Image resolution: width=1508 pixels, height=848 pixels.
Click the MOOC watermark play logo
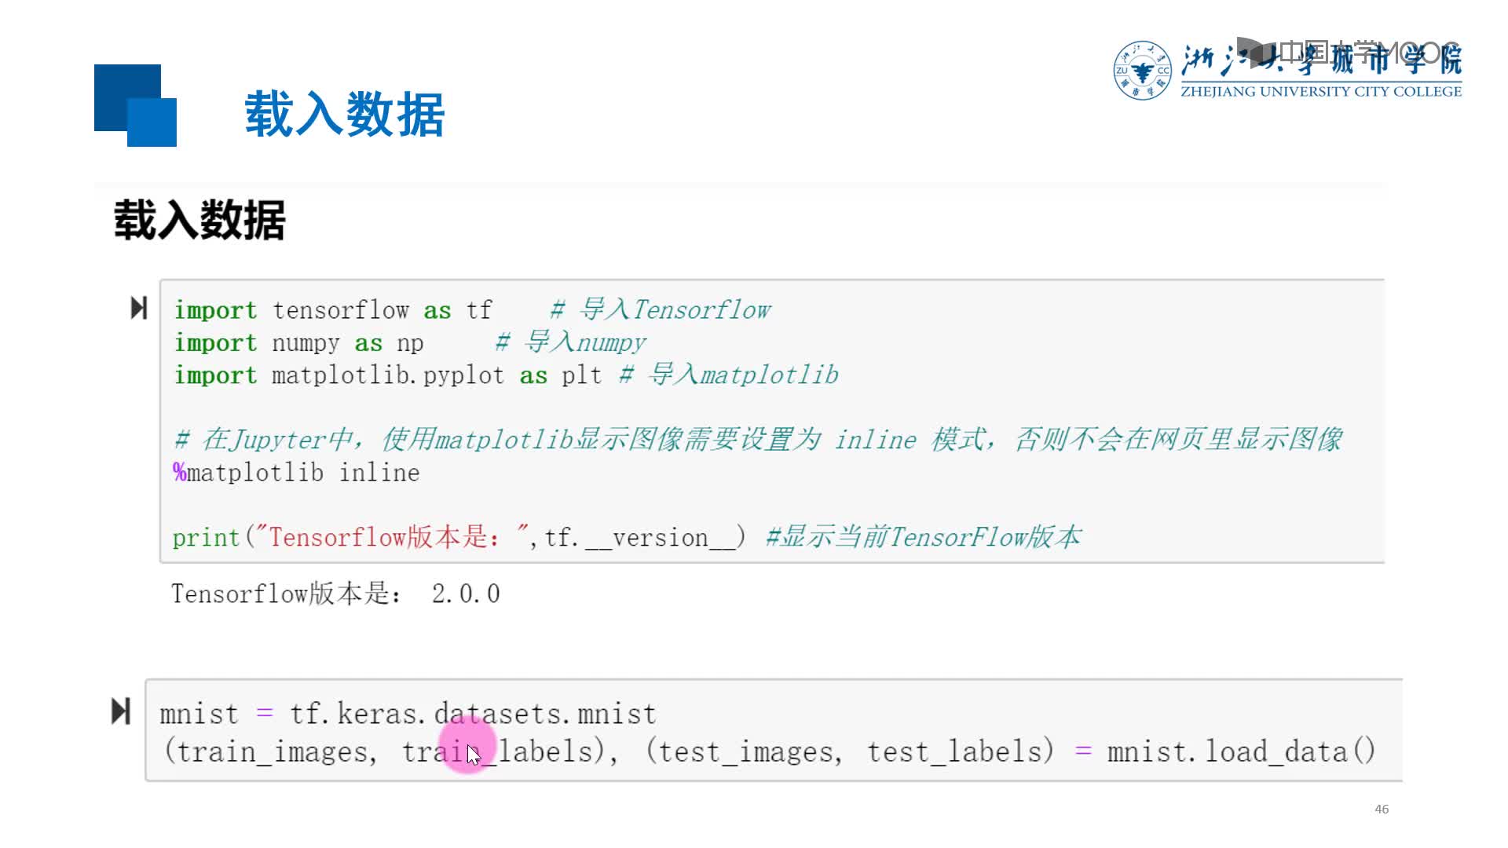(1257, 52)
